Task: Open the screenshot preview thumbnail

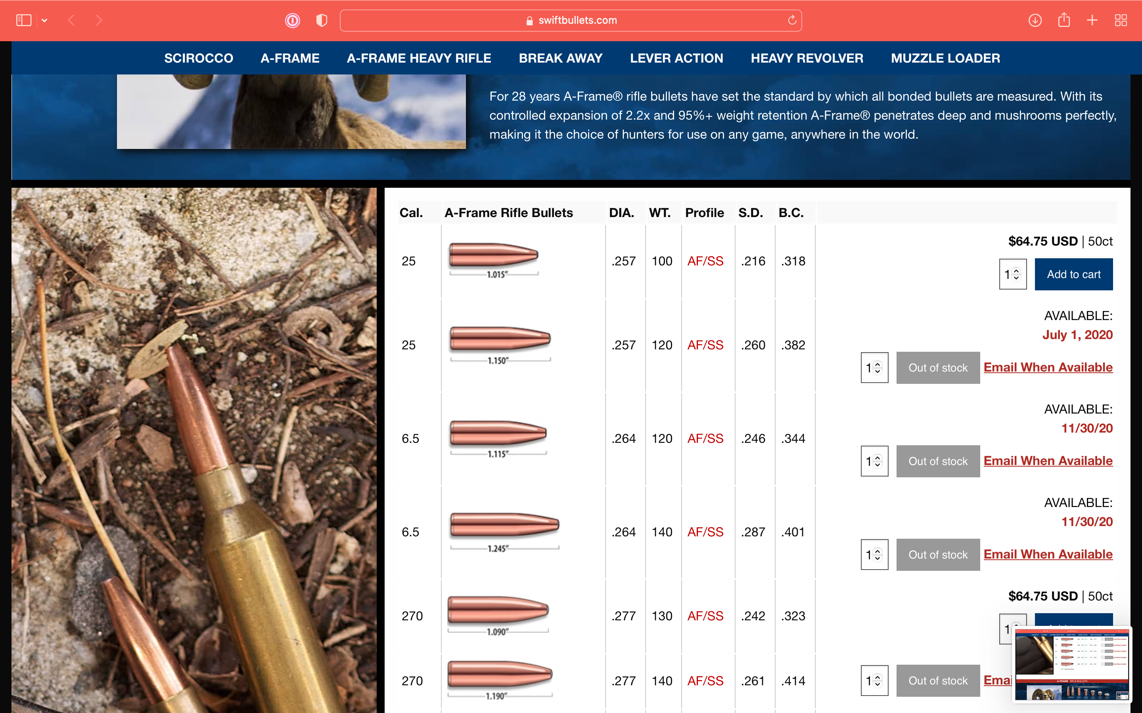Action: tap(1072, 664)
